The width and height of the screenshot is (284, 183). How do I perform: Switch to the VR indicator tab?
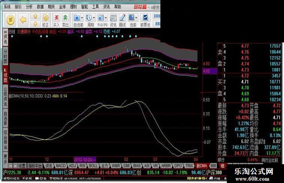[x=155, y=166]
